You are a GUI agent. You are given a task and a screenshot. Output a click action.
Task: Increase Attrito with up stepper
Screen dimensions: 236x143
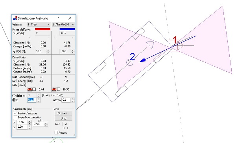(x=73, y=99)
